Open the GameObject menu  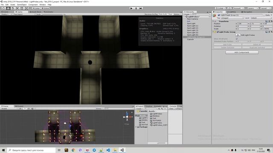pyautogui.click(x=22, y=5)
